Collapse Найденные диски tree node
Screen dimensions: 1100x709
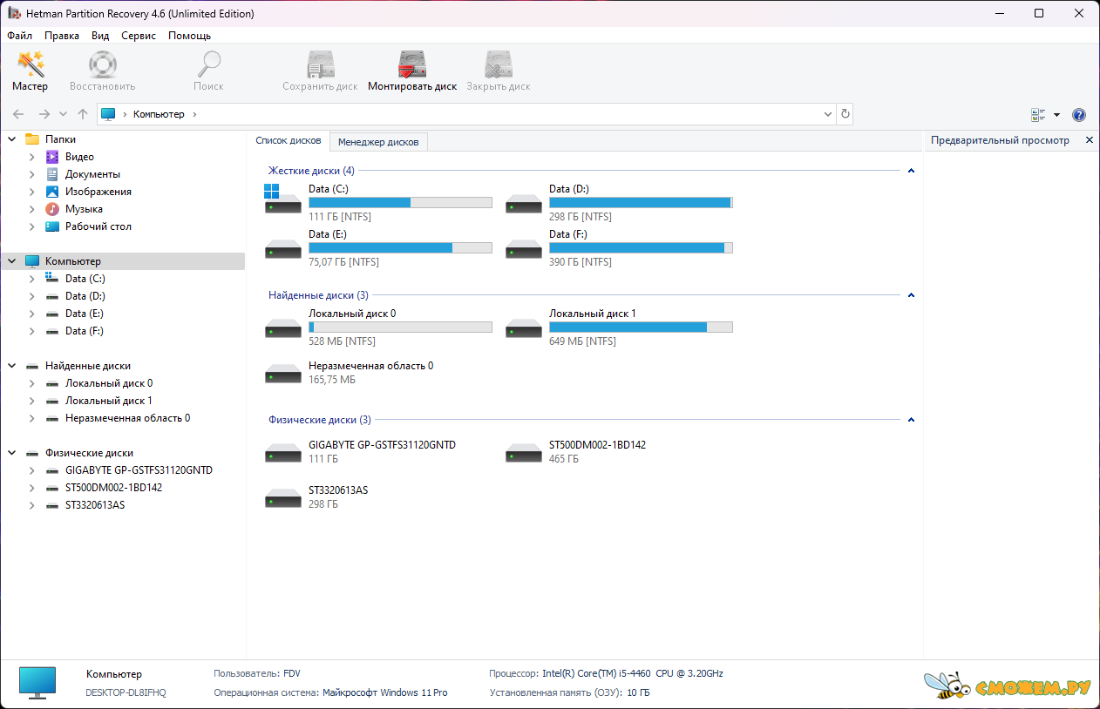12,366
